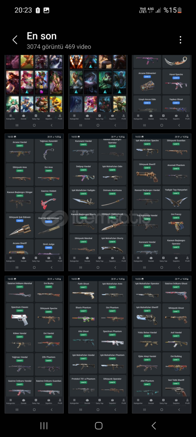Open the thumbnail with Delipop Vandal and Onimaru Kunitsuna

pos(98,202)
